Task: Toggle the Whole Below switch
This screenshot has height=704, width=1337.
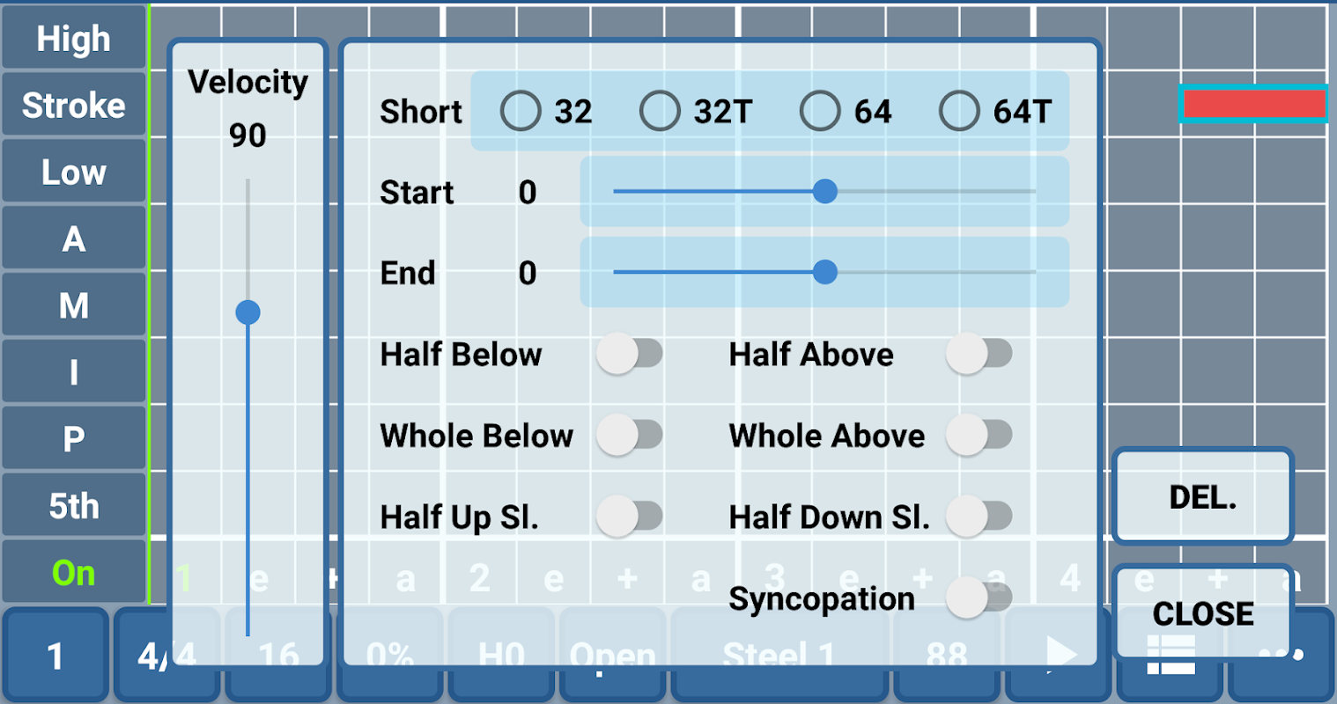Action: [x=629, y=435]
